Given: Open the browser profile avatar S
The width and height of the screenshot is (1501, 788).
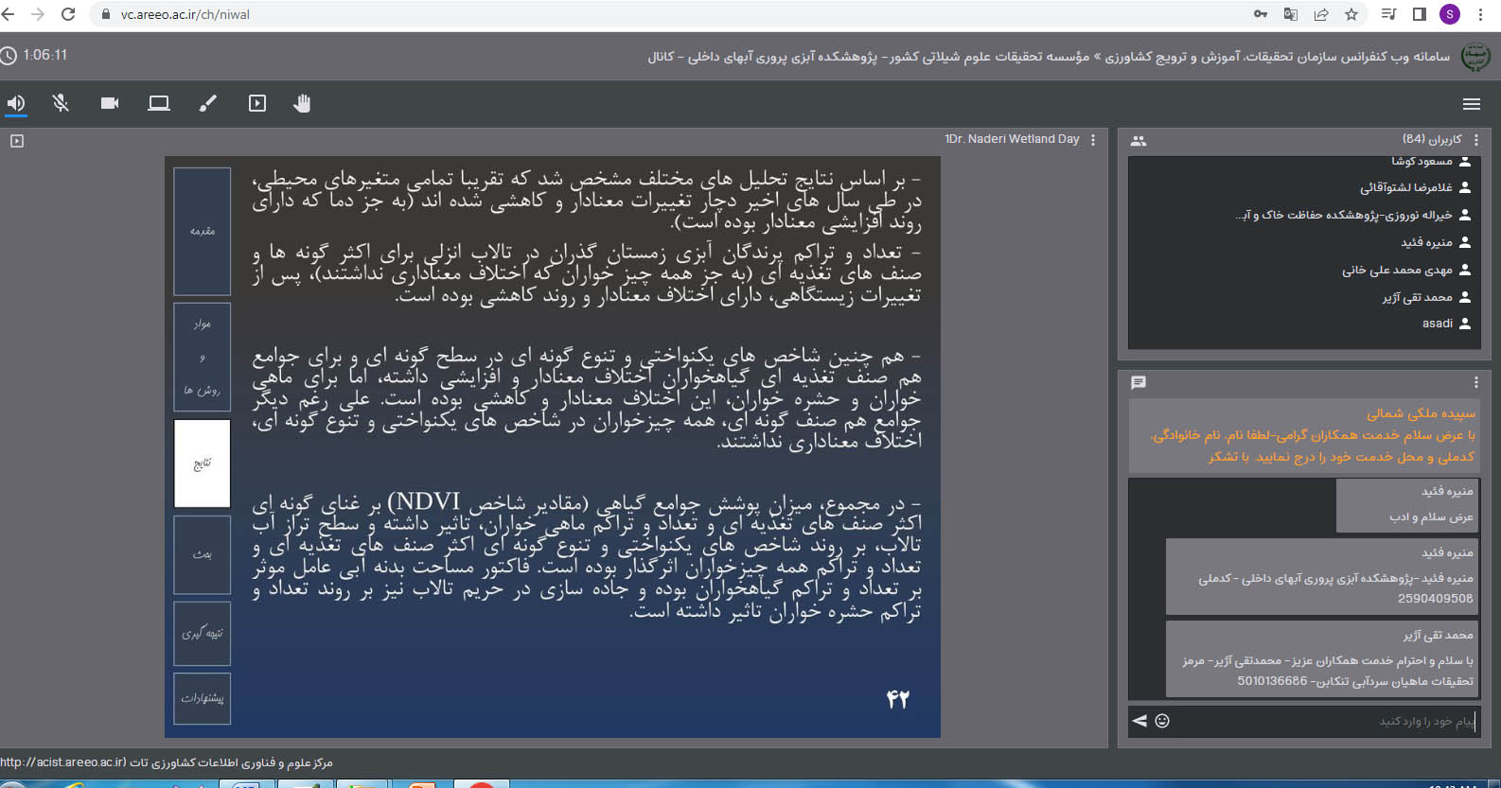Looking at the screenshot, I should [1450, 14].
